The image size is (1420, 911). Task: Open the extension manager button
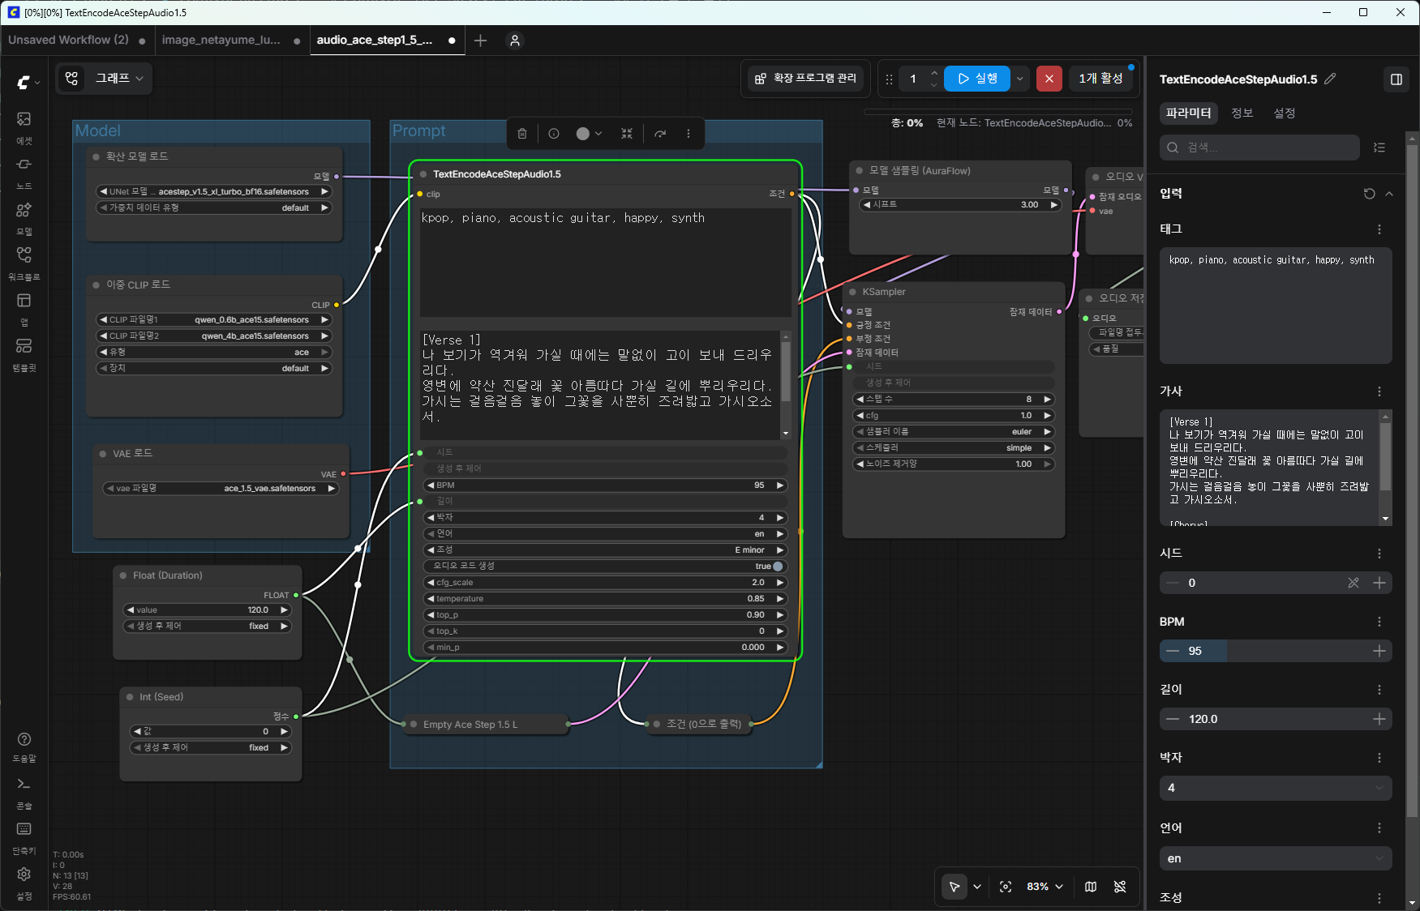click(x=806, y=79)
